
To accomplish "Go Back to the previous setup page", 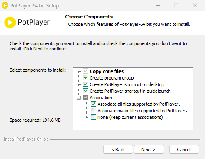I will (118, 150).
